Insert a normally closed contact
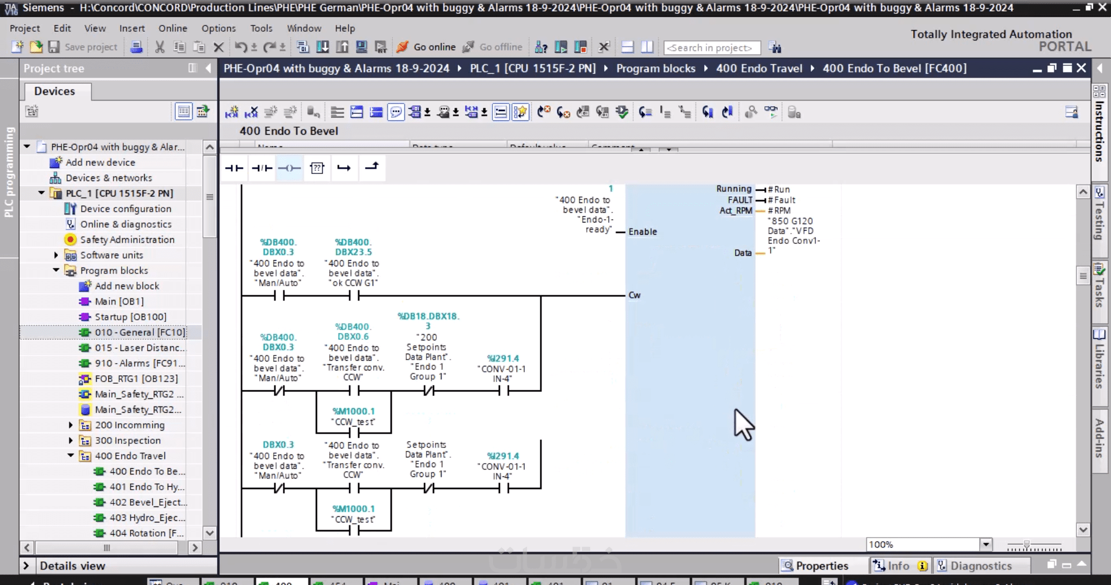 pos(262,168)
